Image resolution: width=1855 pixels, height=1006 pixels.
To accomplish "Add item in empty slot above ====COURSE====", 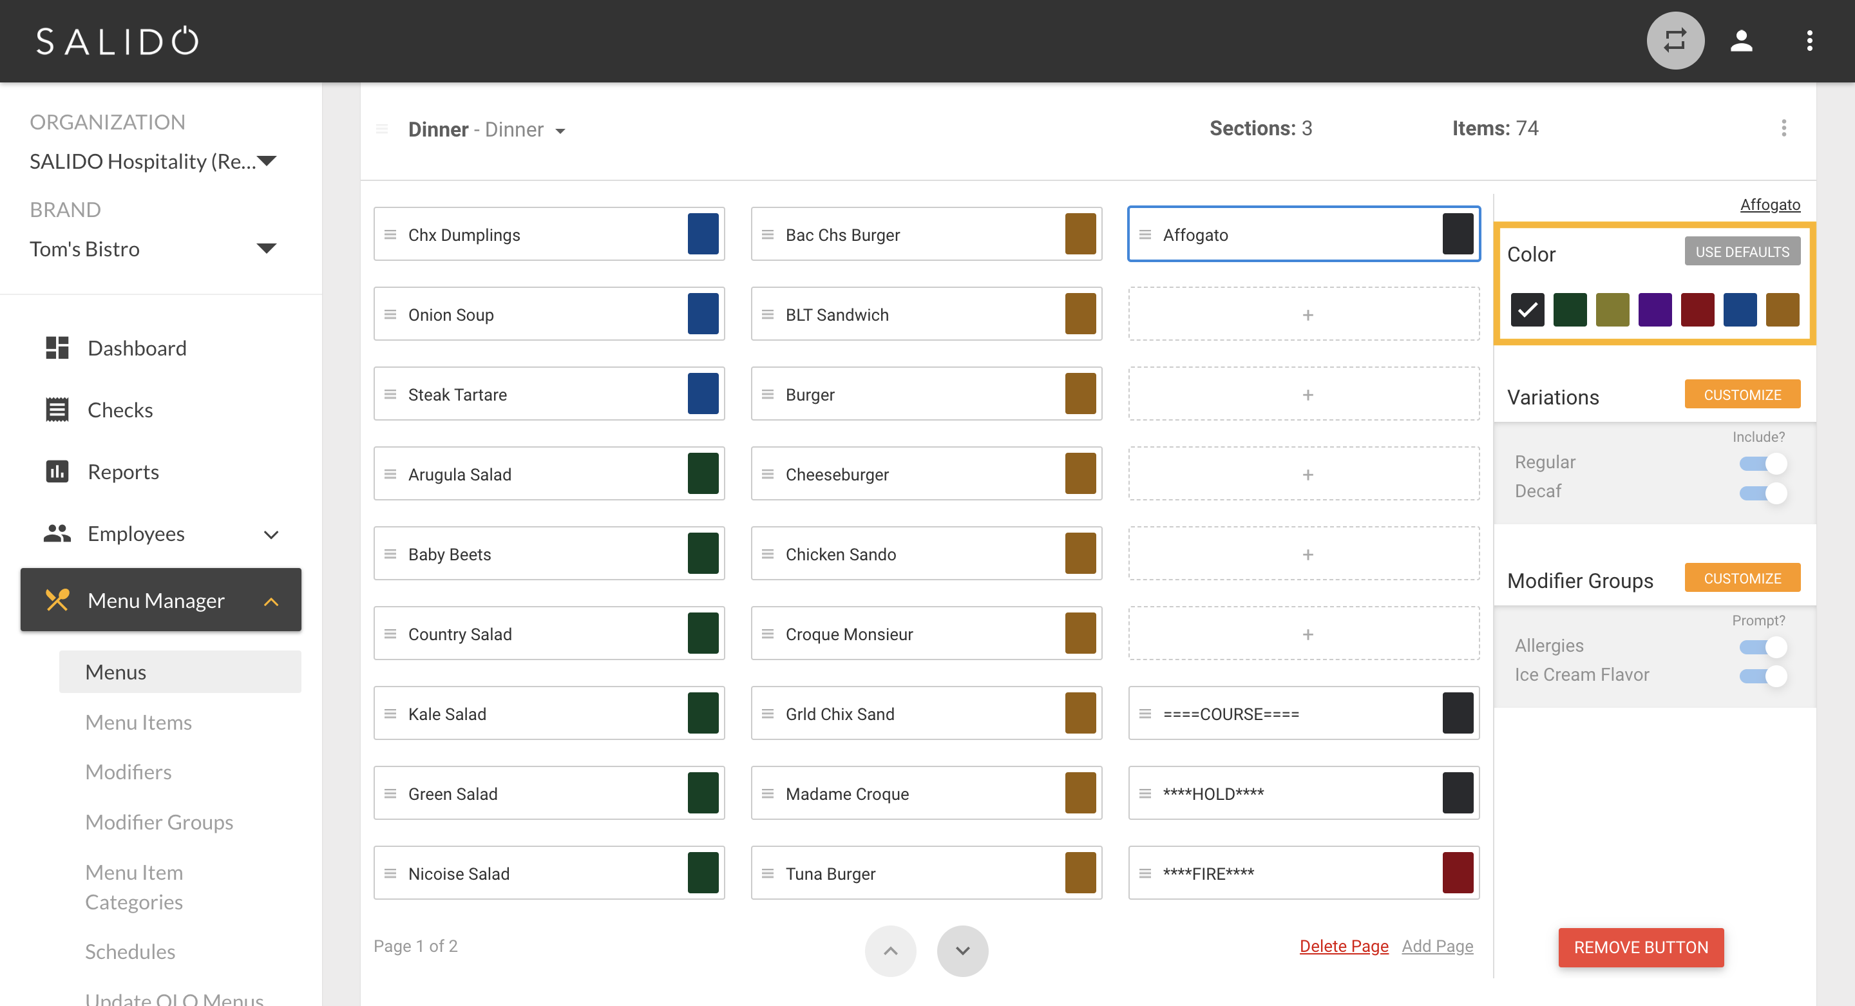I will pyautogui.click(x=1304, y=634).
